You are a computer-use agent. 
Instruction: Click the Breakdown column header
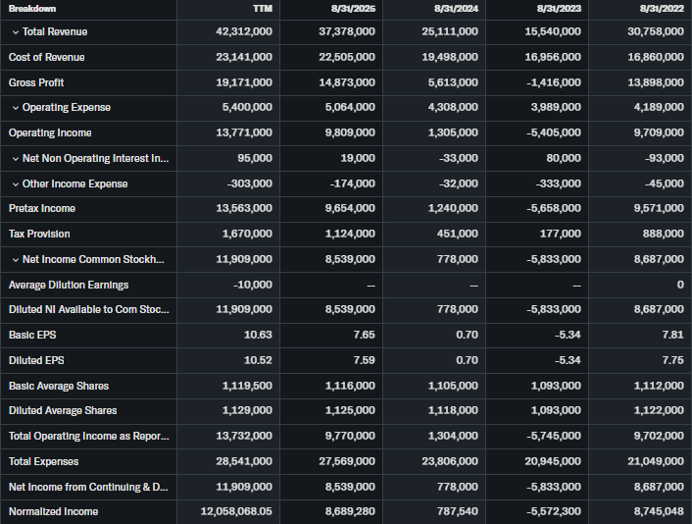click(x=32, y=9)
